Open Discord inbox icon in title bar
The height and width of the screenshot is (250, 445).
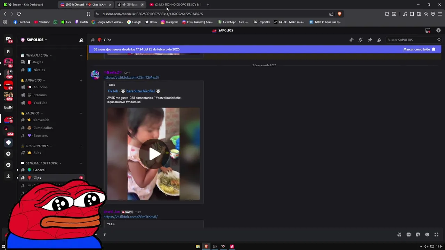coord(428,31)
